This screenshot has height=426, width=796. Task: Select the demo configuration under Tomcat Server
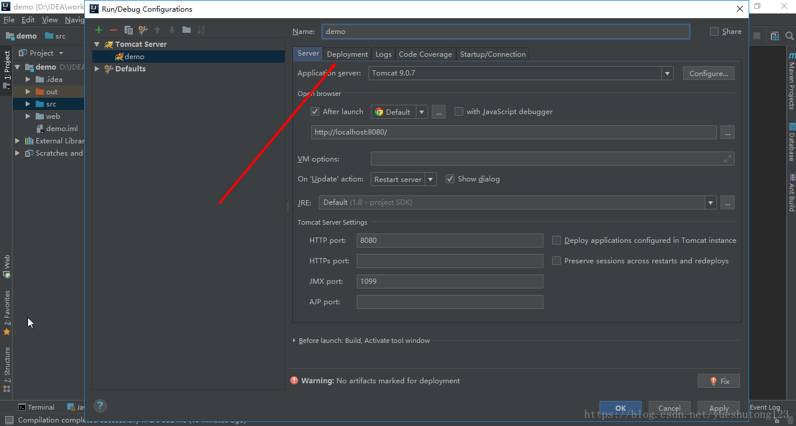tap(188, 57)
